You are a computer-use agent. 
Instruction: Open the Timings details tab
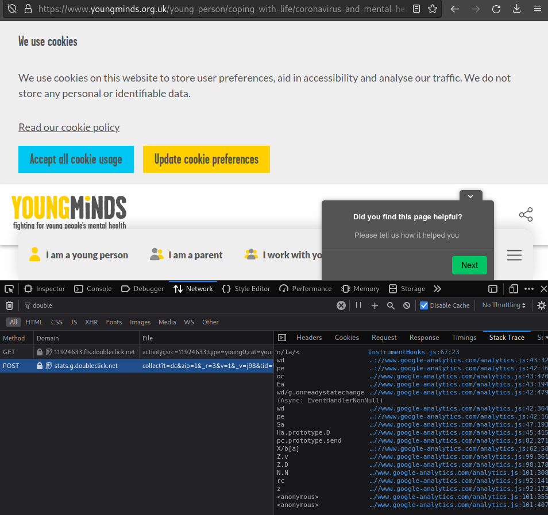tap(464, 338)
